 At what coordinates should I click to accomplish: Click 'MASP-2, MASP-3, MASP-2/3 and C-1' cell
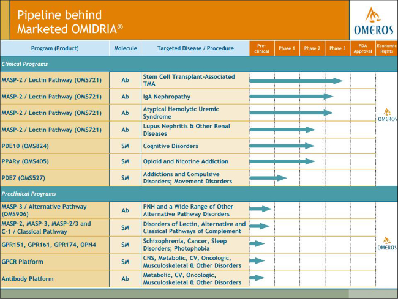(55, 227)
